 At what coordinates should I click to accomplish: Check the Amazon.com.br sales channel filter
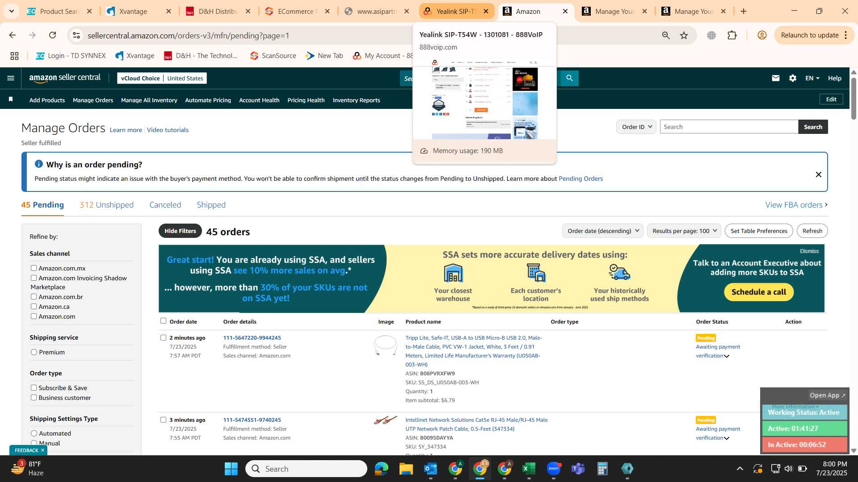pyautogui.click(x=34, y=296)
